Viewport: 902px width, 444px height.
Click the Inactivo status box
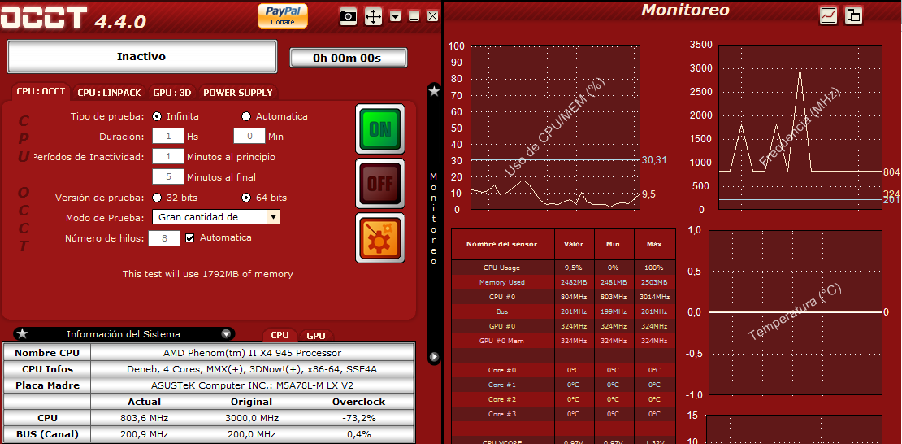coord(141,56)
